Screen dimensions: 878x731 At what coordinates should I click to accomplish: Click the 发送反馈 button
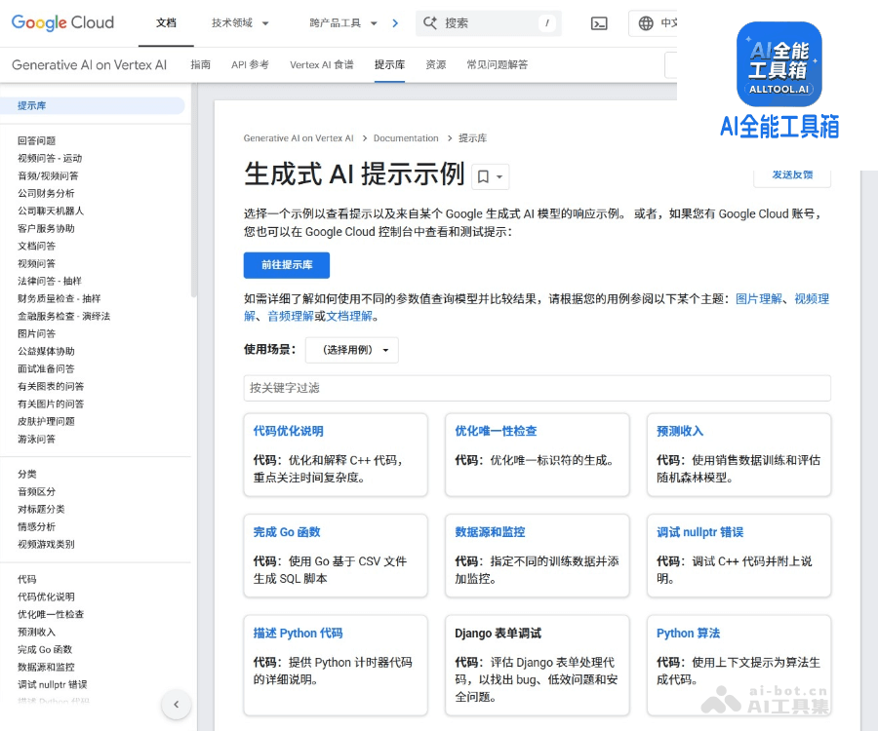(x=792, y=175)
